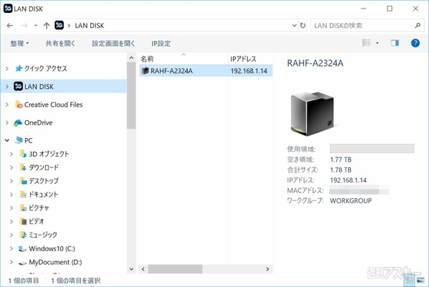The height and width of the screenshot is (287, 429).
Task: Open the view options dropdown arrow
Action: (378, 43)
